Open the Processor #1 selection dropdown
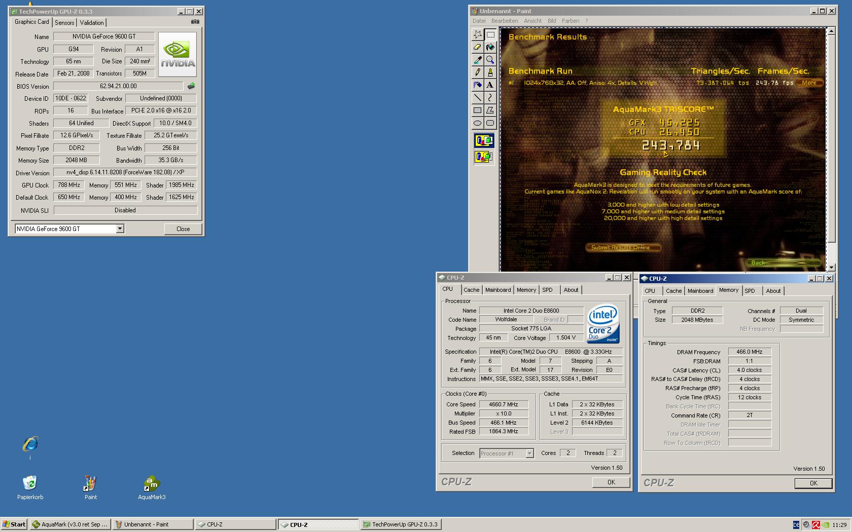This screenshot has width=852, height=532. point(529,453)
